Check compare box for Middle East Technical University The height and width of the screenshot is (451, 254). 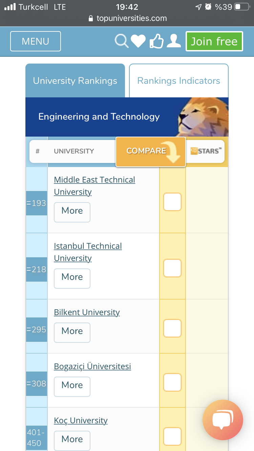click(172, 202)
